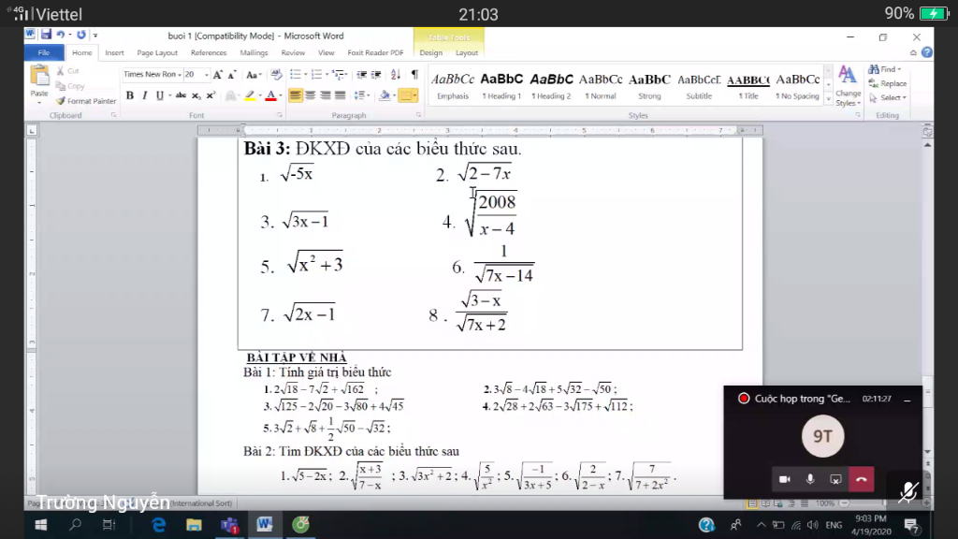Switch to the References tab
The height and width of the screenshot is (539, 958).
click(x=209, y=52)
